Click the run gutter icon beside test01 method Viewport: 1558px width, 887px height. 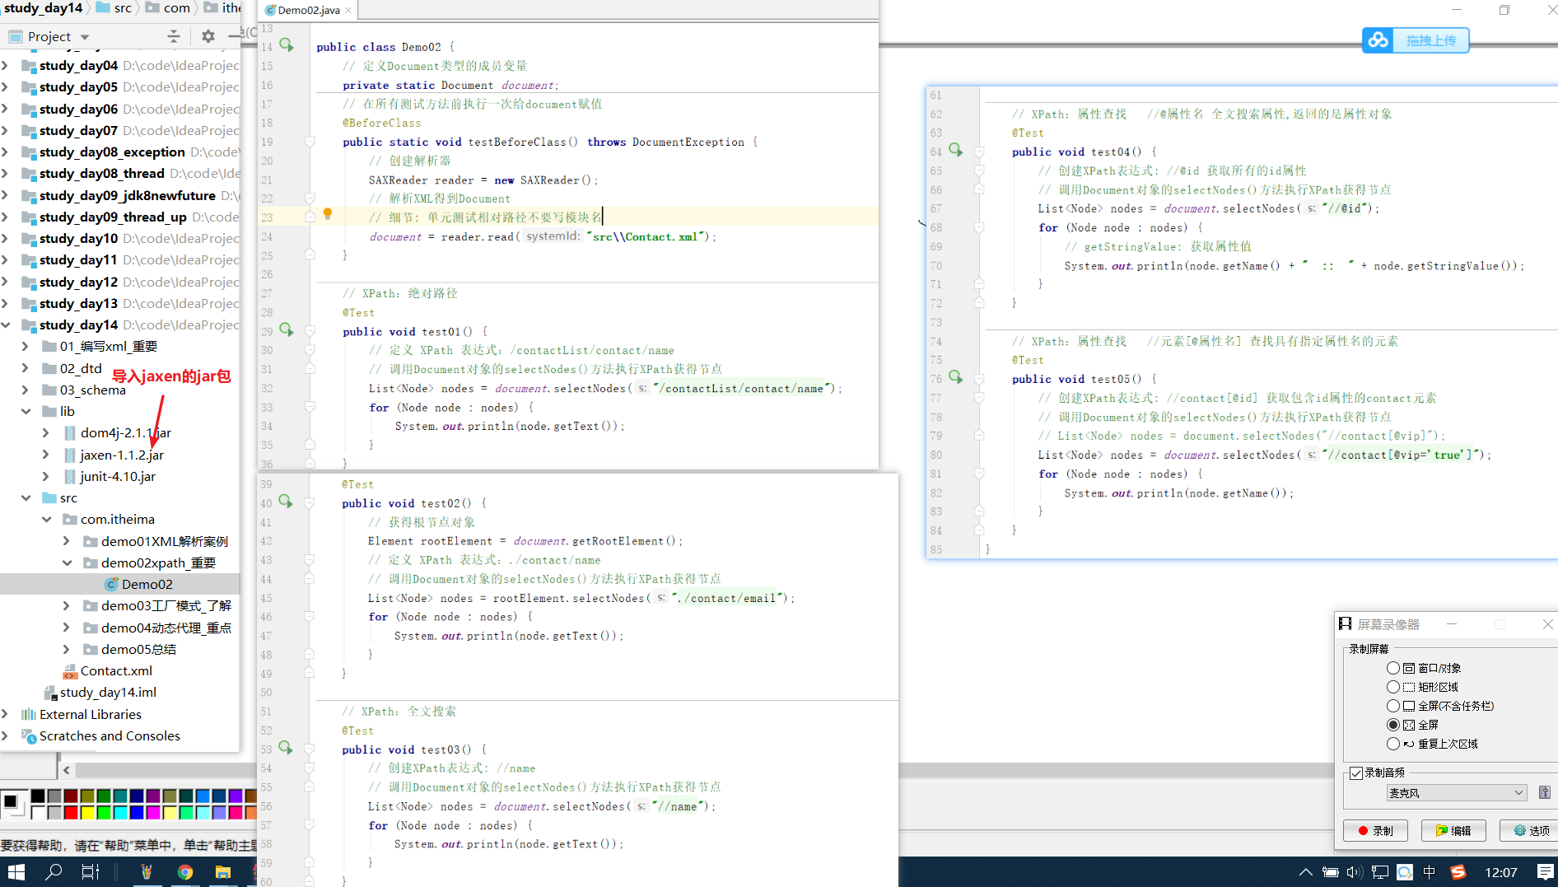click(x=286, y=330)
